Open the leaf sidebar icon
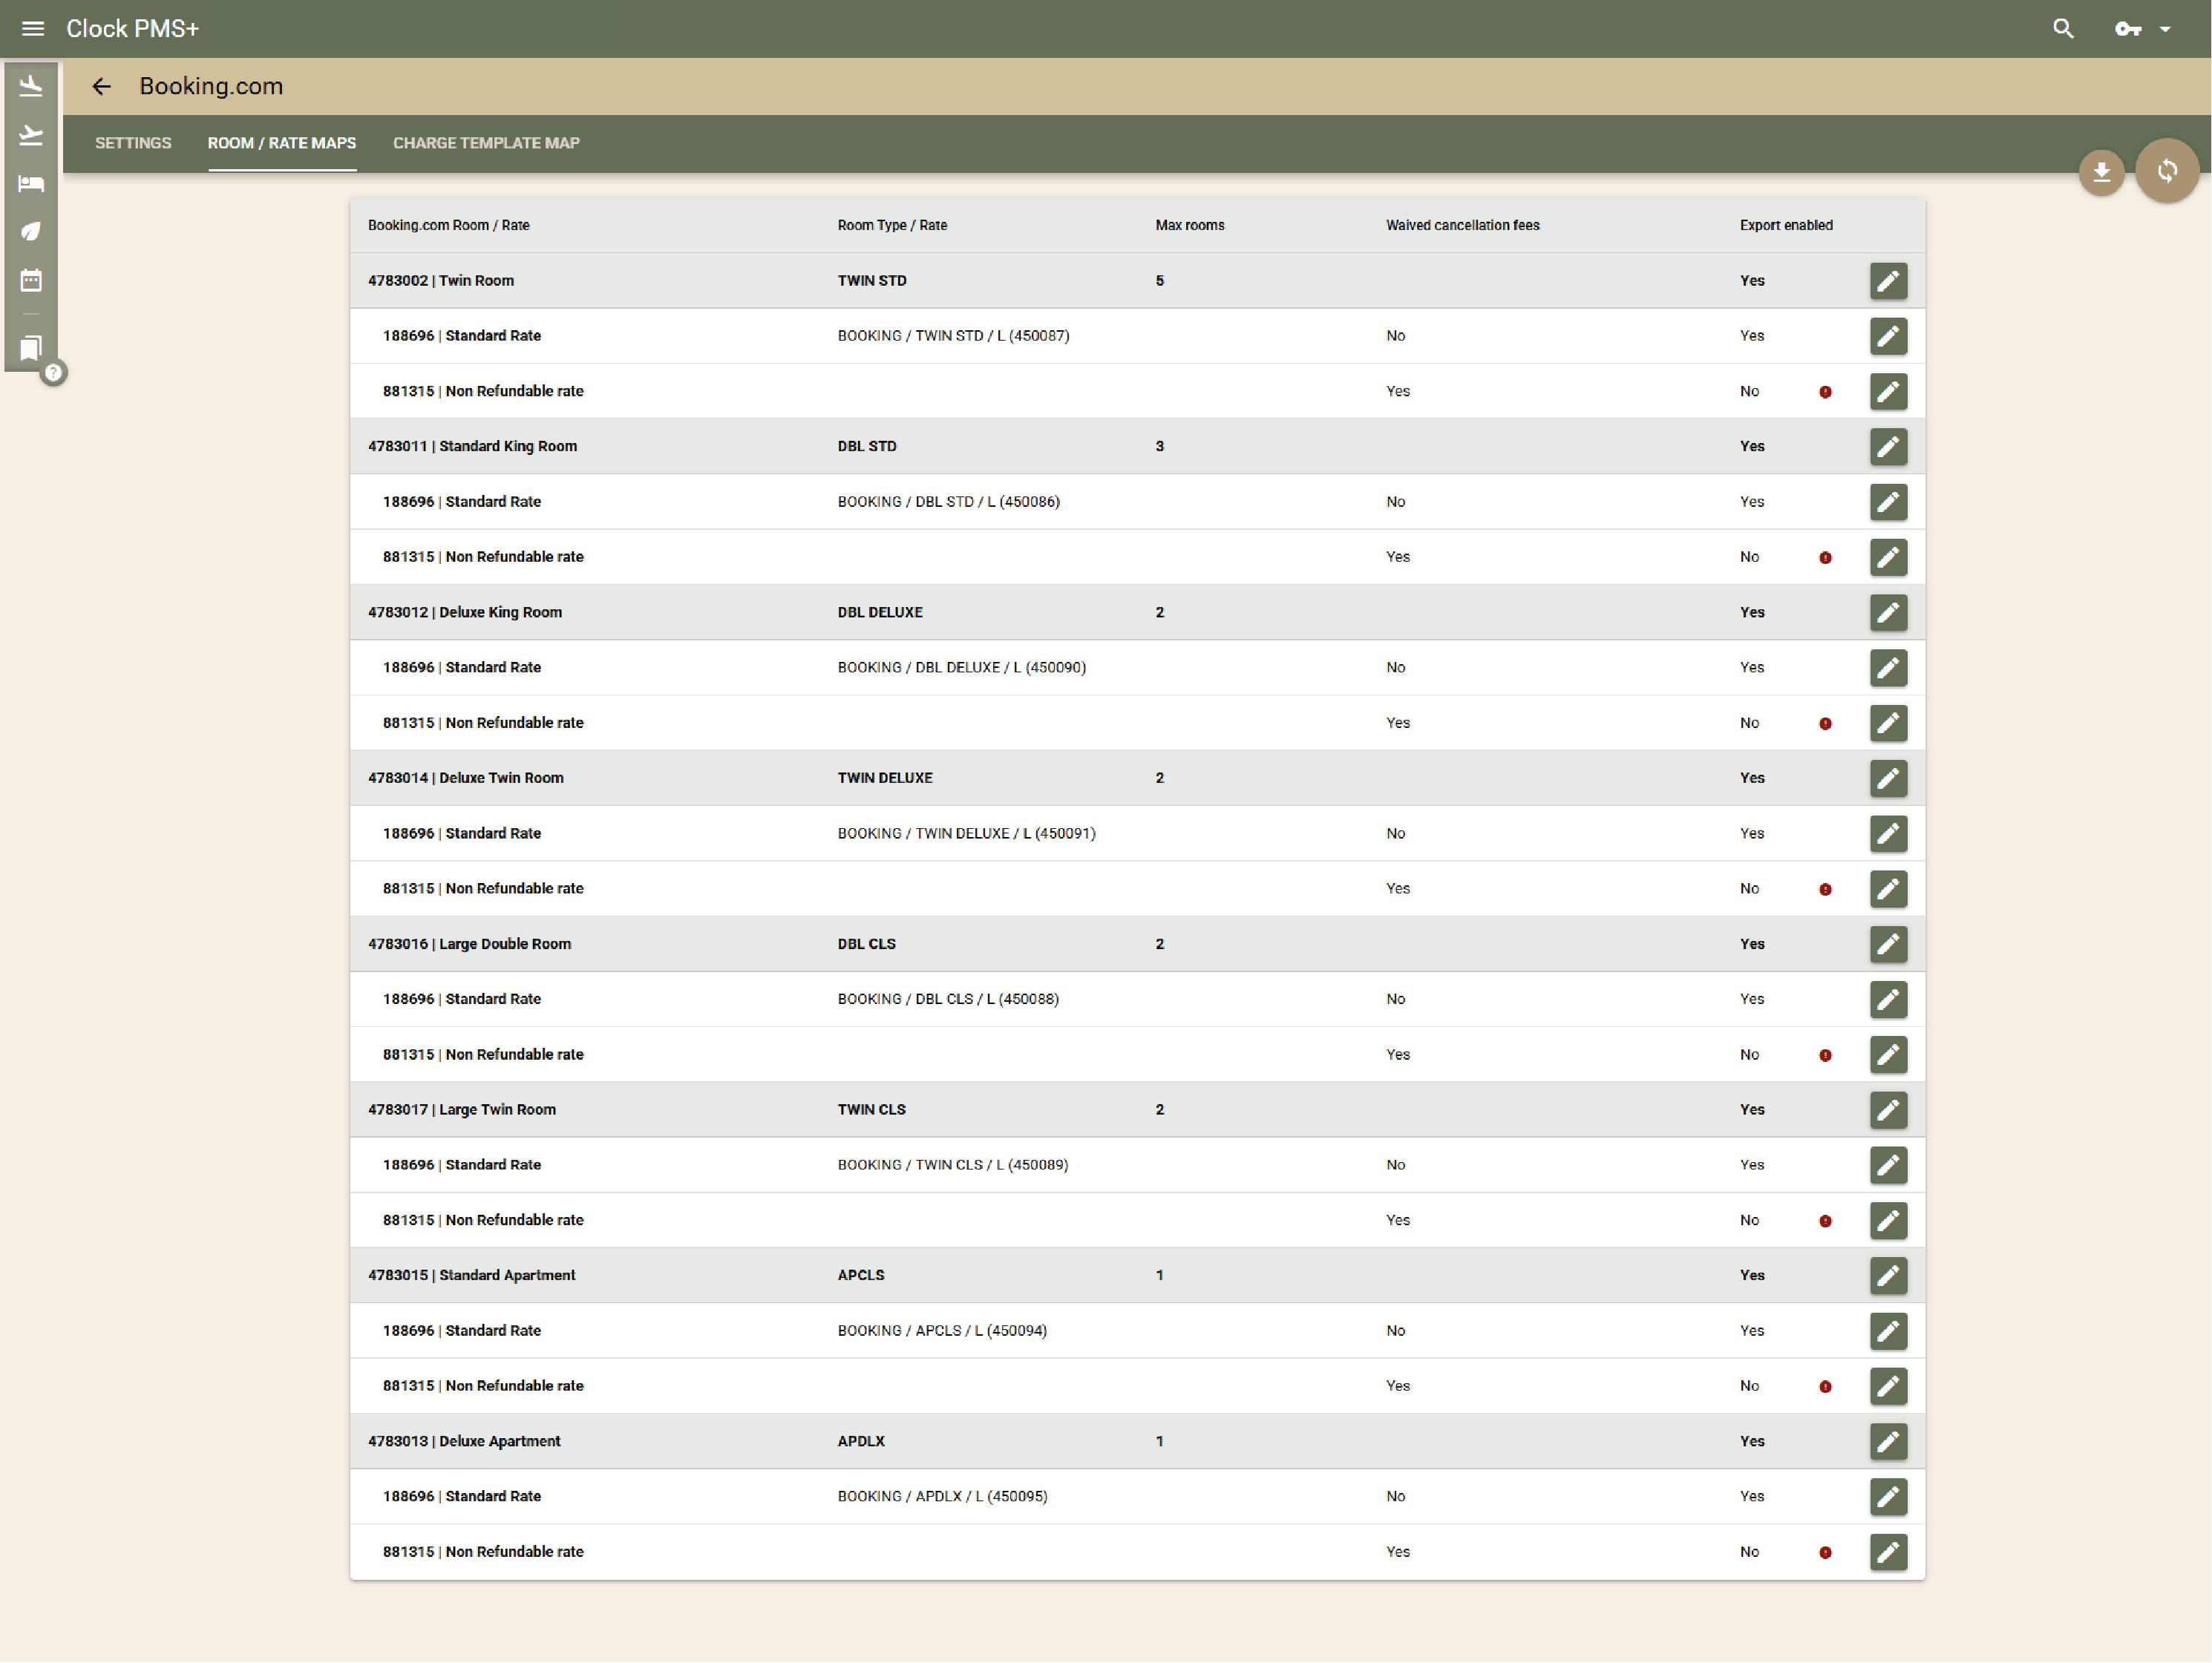Viewport: 2212px width, 1663px height. pyautogui.click(x=31, y=232)
